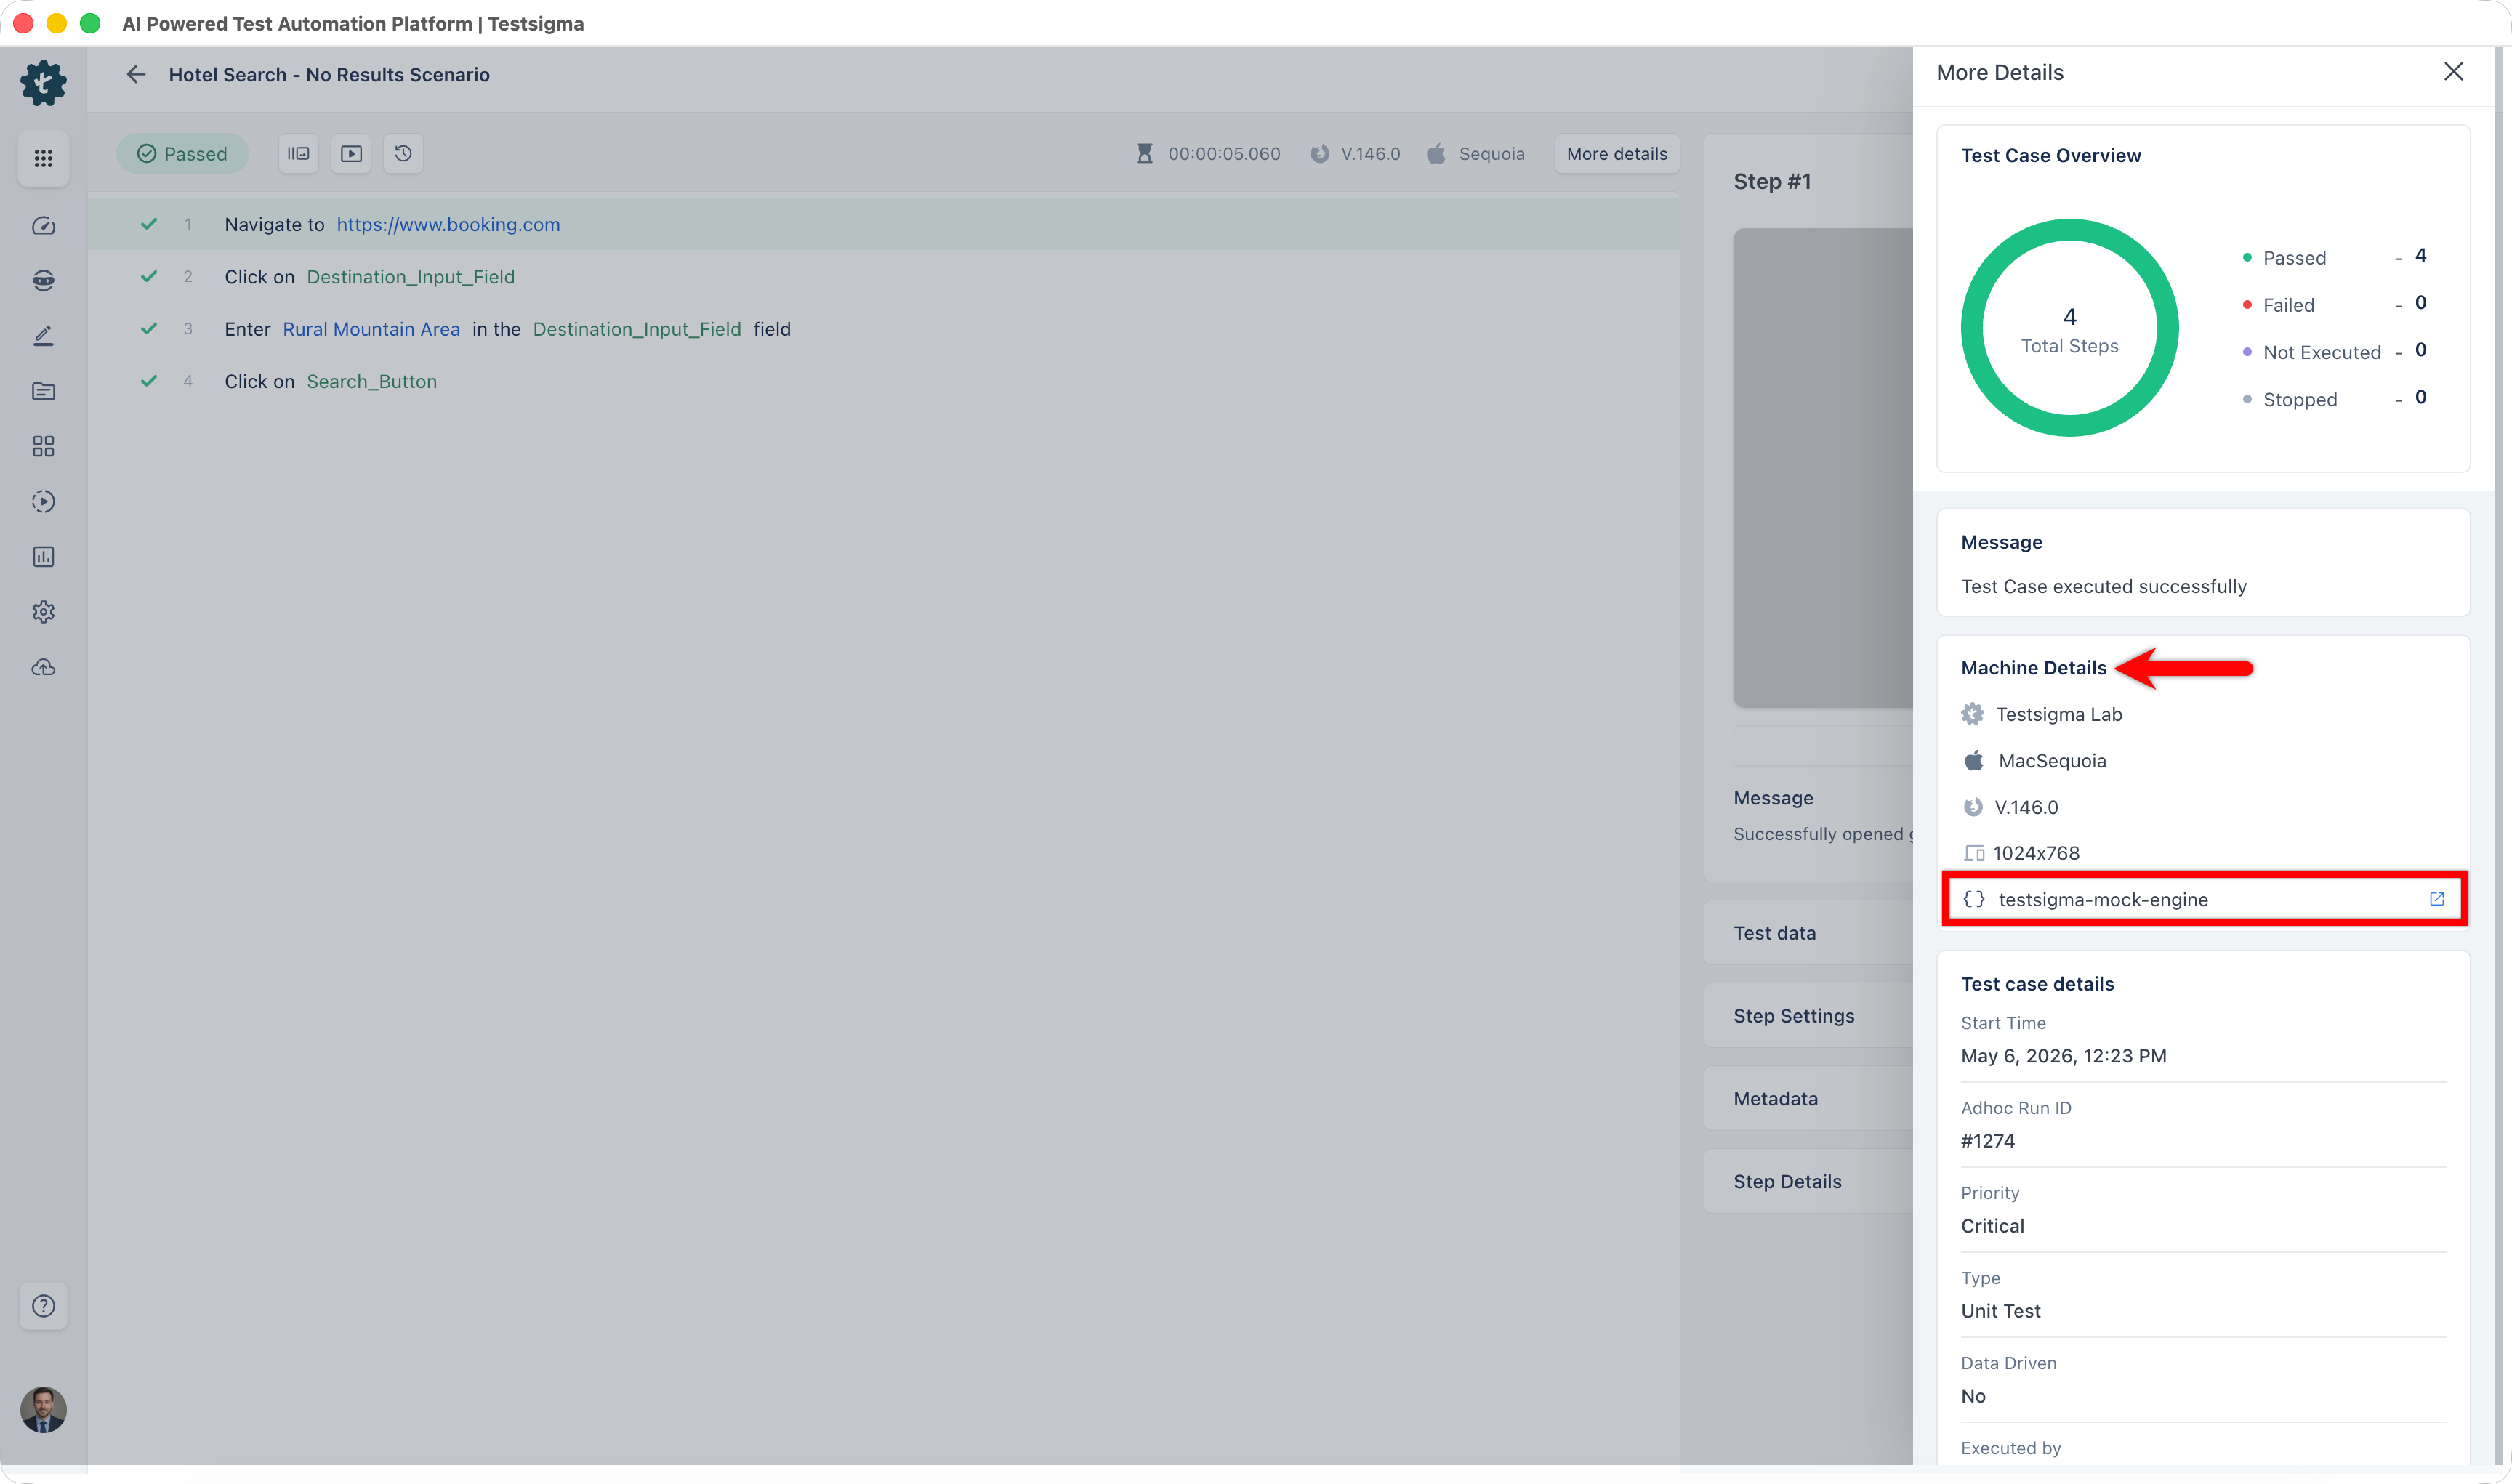Click the Hotel Search - No Results Scenario title
The width and height of the screenshot is (2512, 1484).
pyautogui.click(x=329, y=75)
